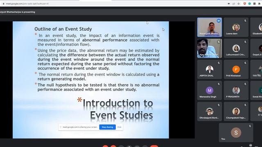Click ARPITA DHAL's profile picture
Viewport: 262px width, 147px height.
(x=210, y=69)
